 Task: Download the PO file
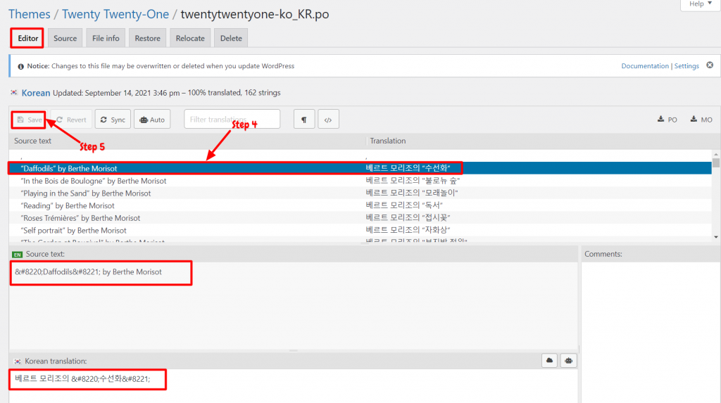tap(667, 120)
